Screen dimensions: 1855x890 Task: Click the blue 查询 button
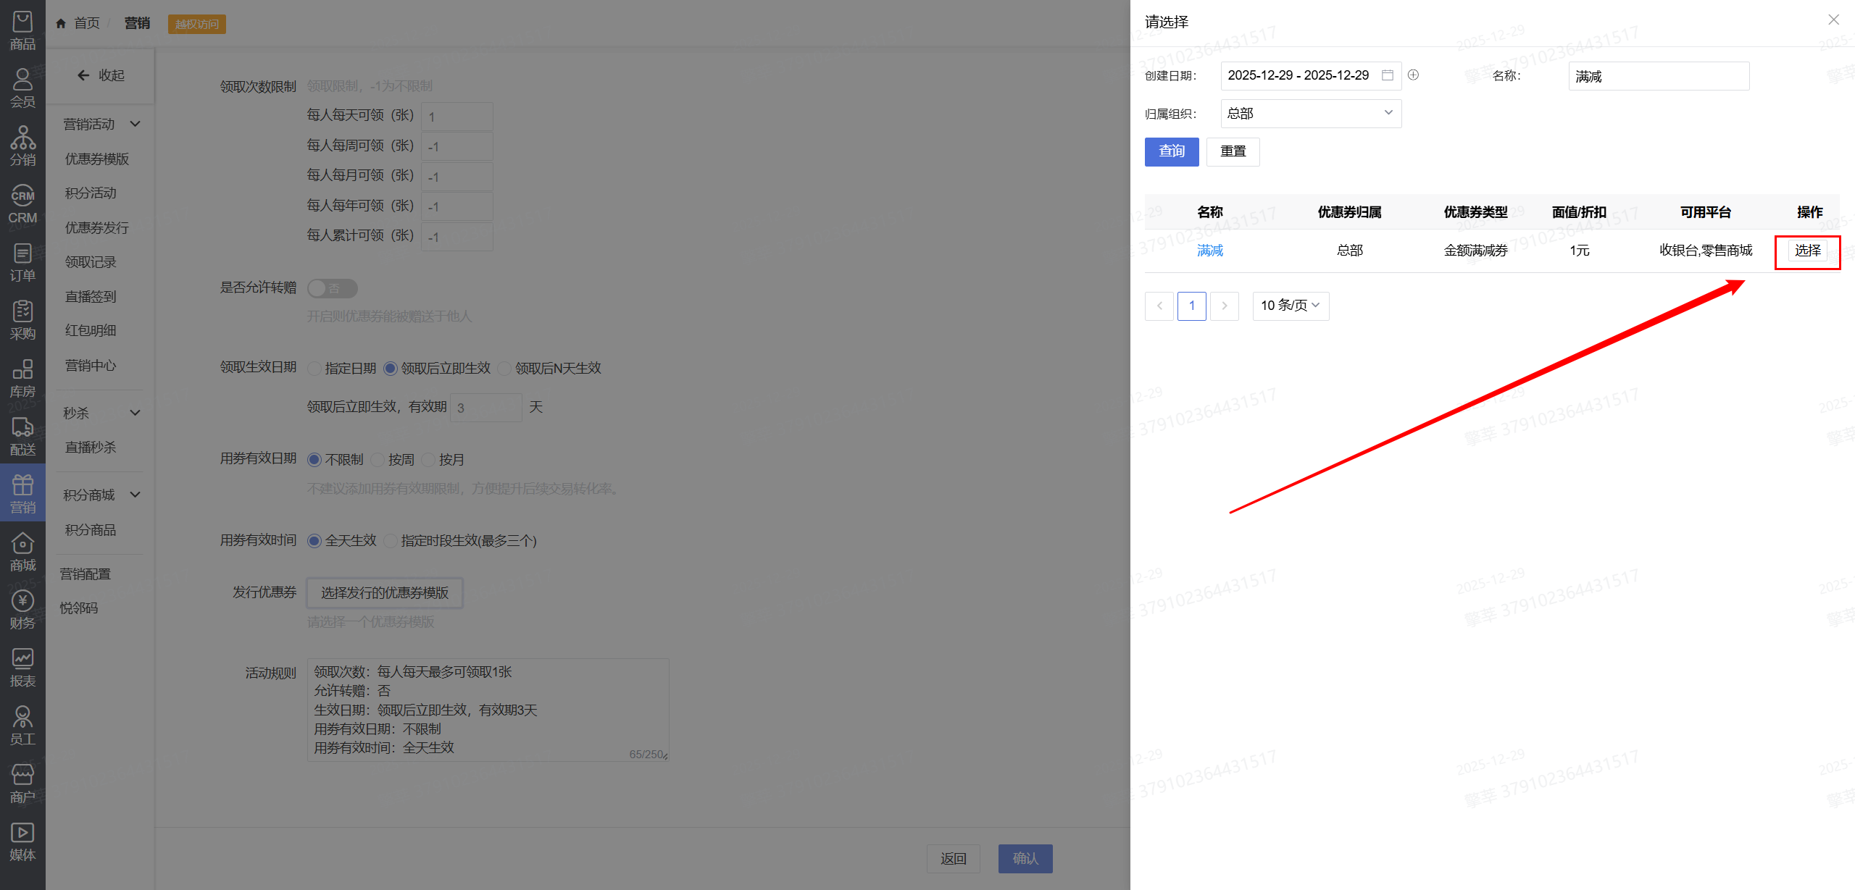click(x=1171, y=151)
